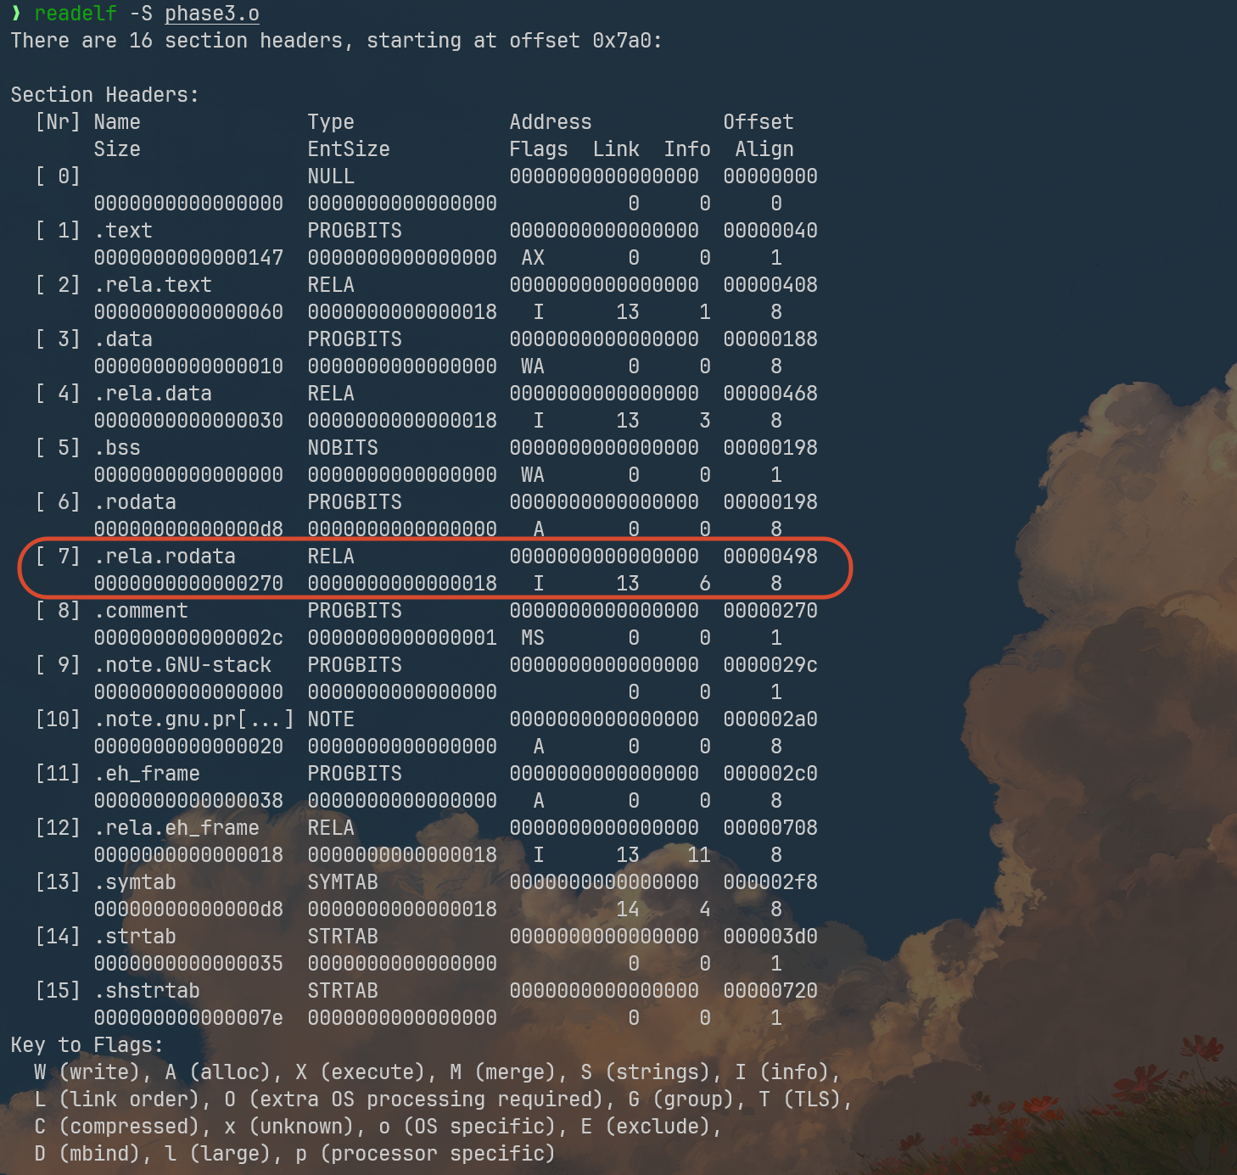The image size is (1237, 1175).
Task: Click the .eh_frame section name
Action: (x=147, y=774)
